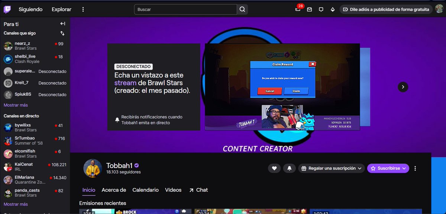The height and width of the screenshot is (214, 446).
Task: Go to next carousel item arrow
Action: click(403, 87)
